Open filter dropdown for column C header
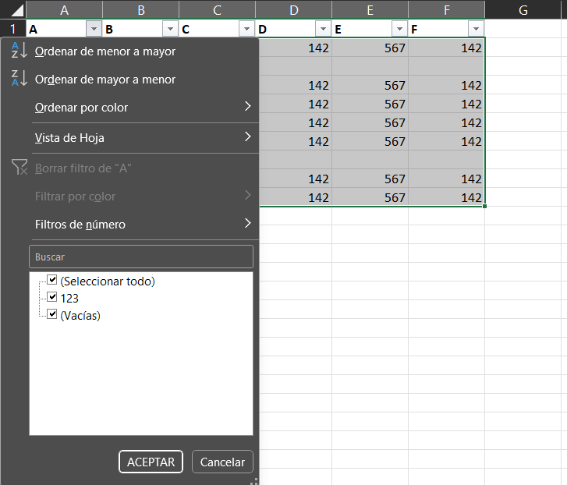The width and height of the screenshot is (567, 485). [x=246, y=29]
